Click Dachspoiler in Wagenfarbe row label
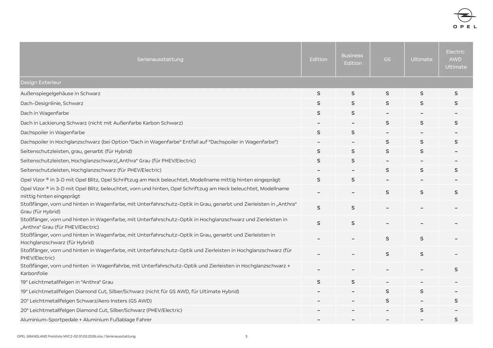The width and height of the screenshot is (493, 348). coord(53,132)
